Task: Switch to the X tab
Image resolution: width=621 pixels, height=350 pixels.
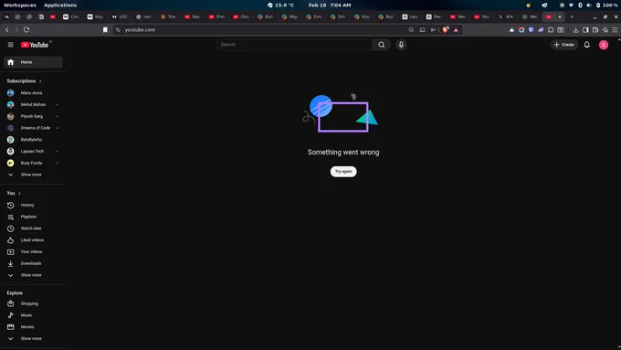Action: click(506, 16)
